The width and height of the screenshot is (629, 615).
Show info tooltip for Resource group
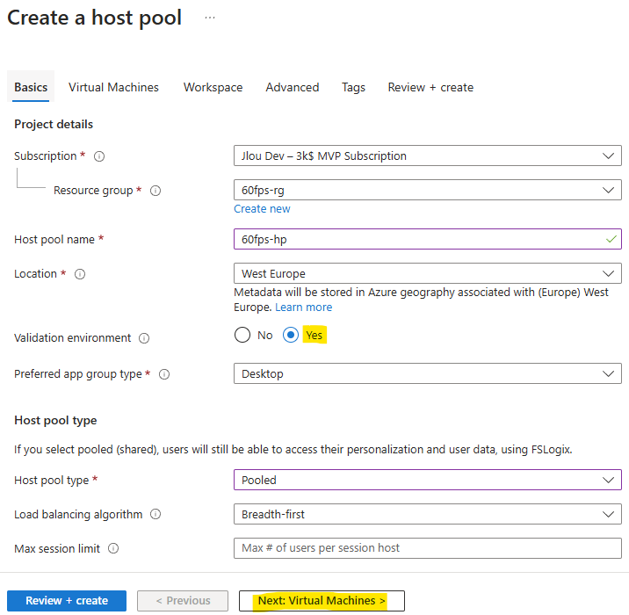click(155, 191)
